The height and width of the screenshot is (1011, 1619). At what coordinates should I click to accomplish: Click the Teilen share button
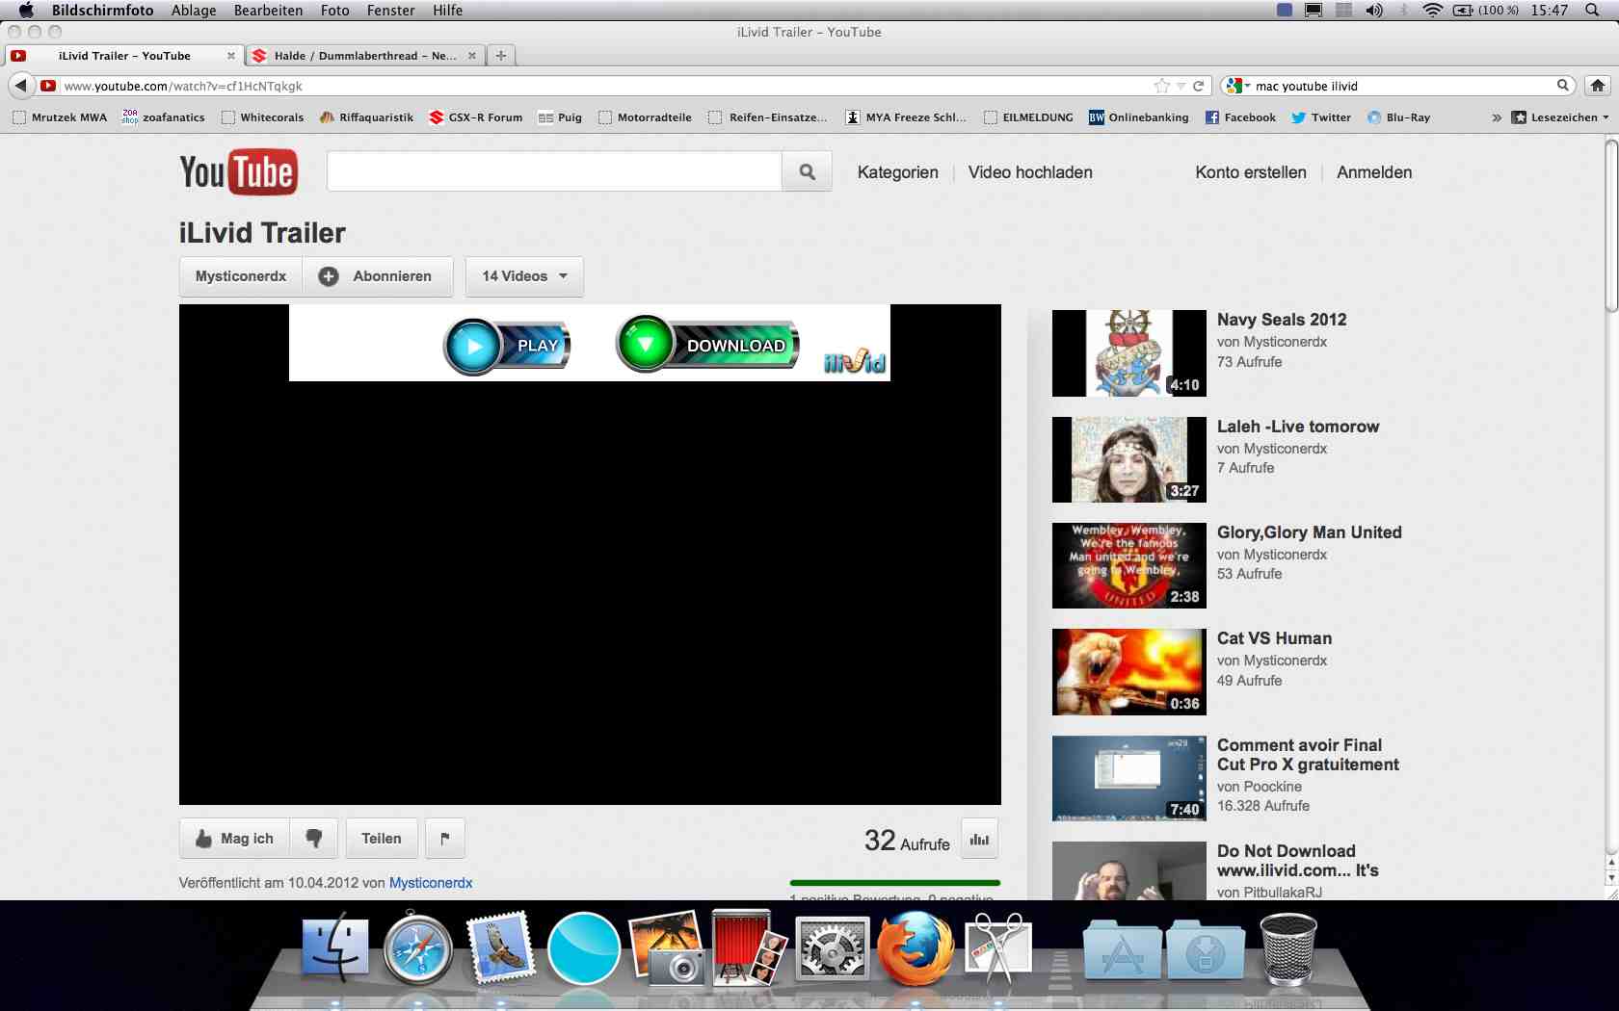(382, 839)
